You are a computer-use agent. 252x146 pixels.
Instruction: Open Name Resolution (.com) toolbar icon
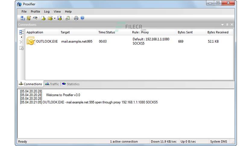coord(35,18)
